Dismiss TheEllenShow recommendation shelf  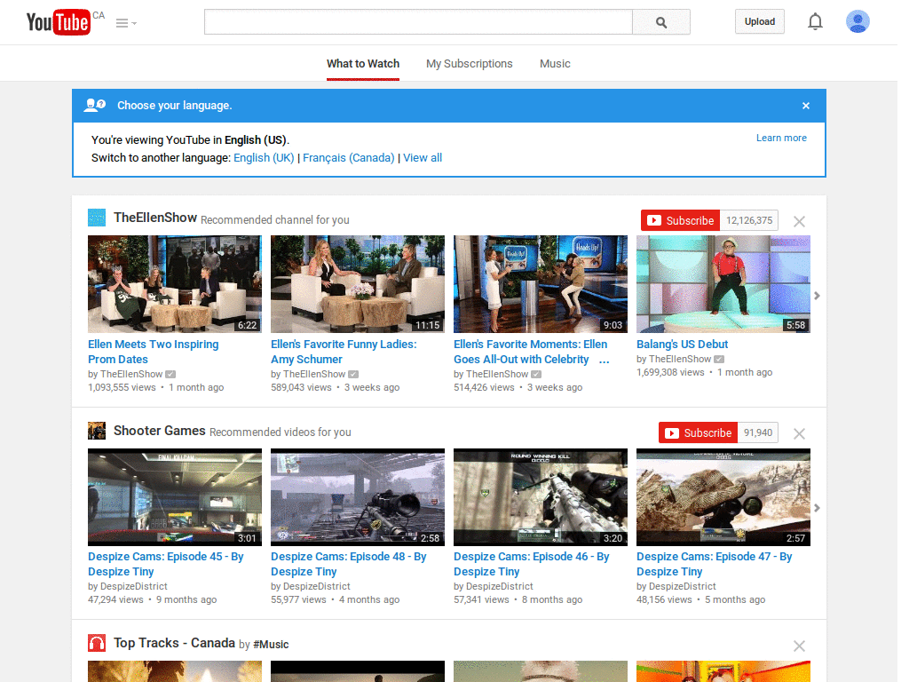(799, 221)
